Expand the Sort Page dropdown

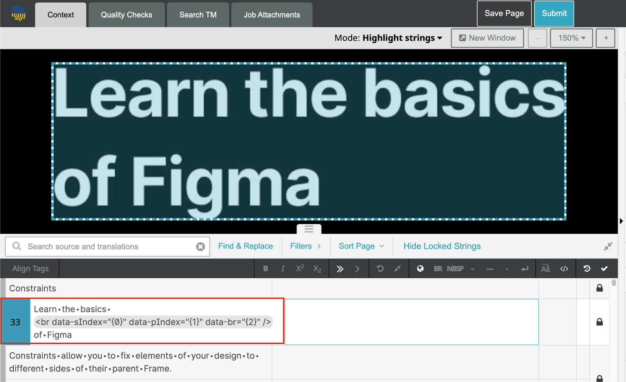361,246
